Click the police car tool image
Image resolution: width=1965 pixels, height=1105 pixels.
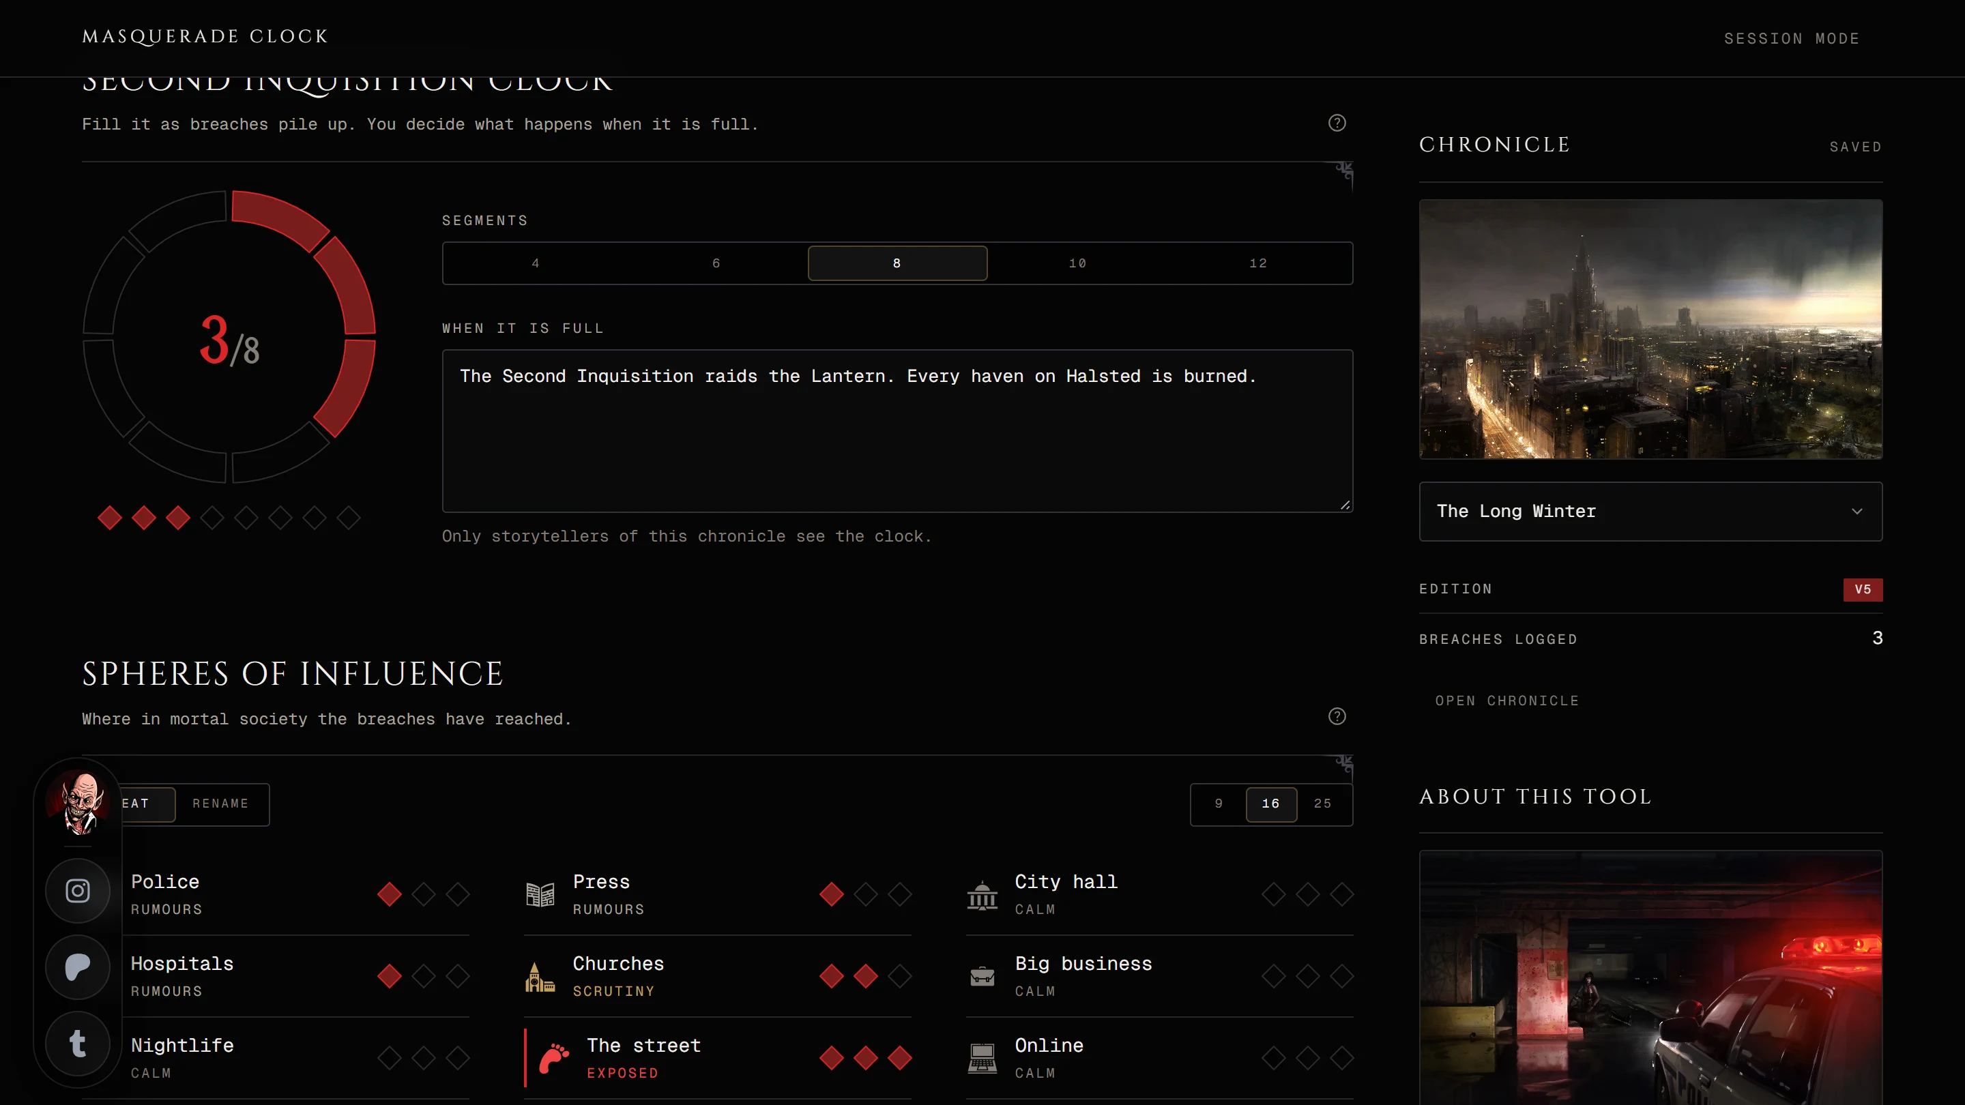tap(1650, 977)
